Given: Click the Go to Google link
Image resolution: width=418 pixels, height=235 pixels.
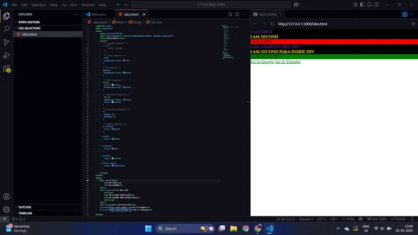Looking at the screenshot, I should (262, 62).
